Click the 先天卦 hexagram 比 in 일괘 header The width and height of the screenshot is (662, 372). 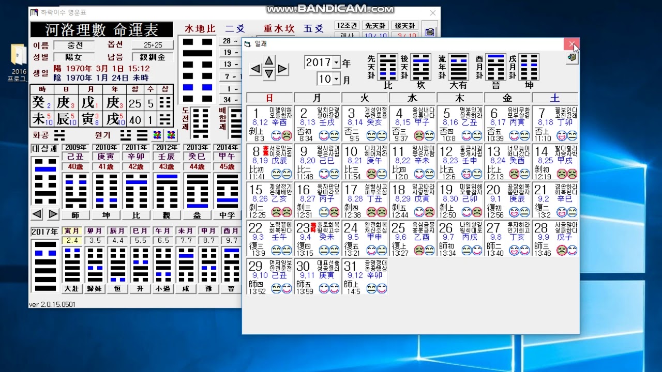tap(387, 67)
